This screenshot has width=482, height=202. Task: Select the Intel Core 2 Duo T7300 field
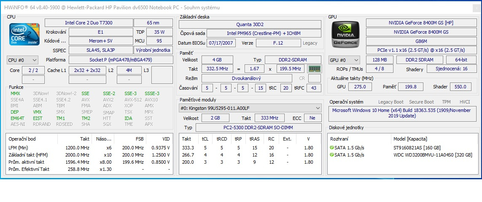tap(89, 23)
